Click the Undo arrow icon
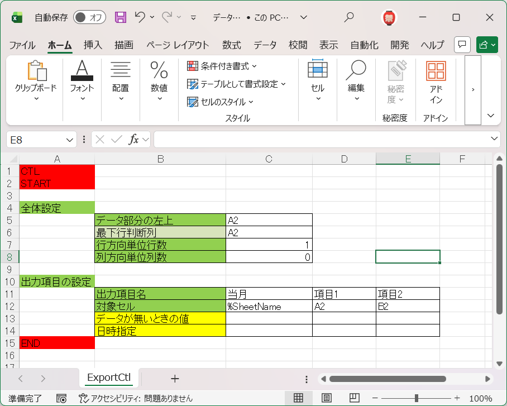The image size is (507, 406). coord(140,17)
